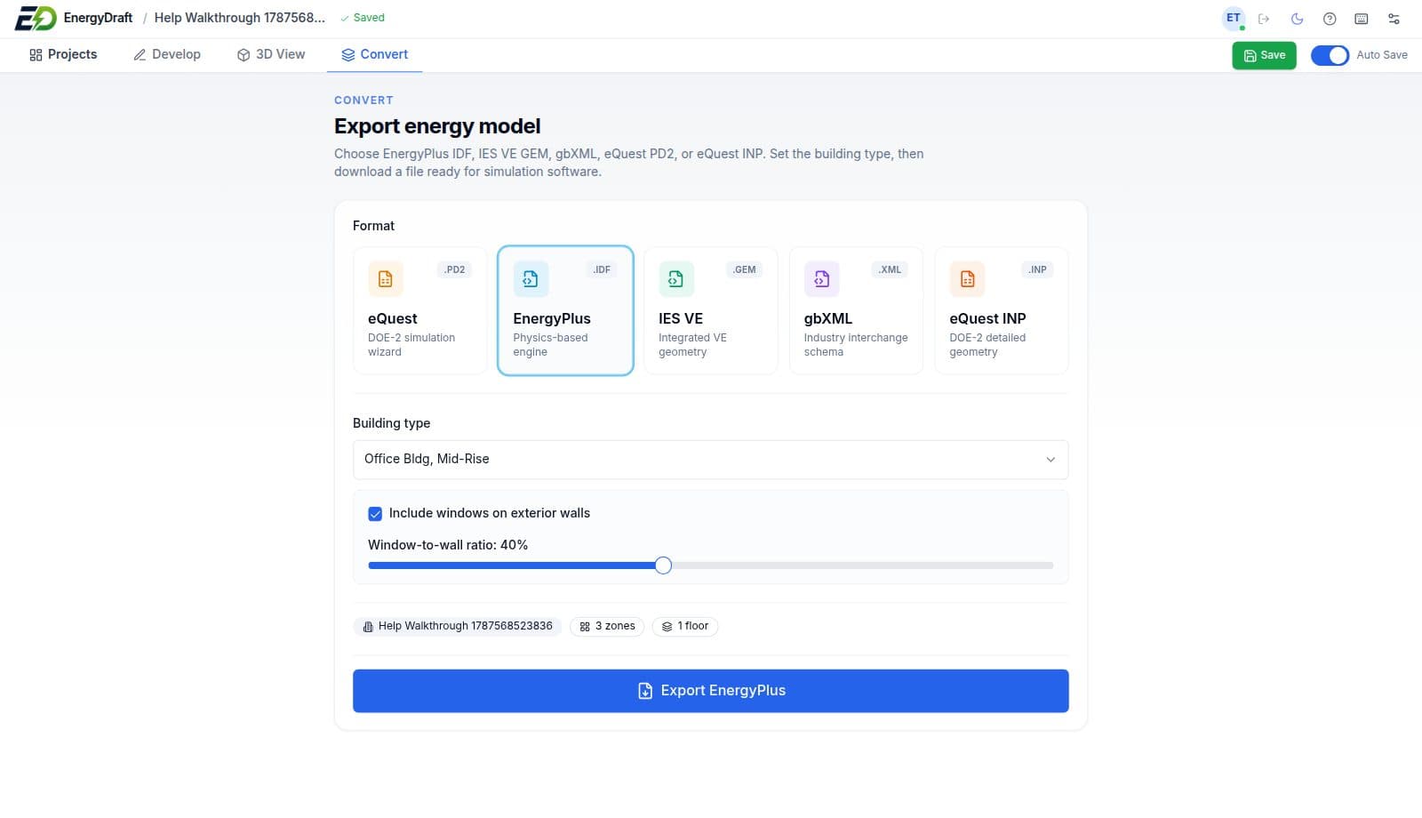Viewport: 1422px width, 818px height.
Task: Click the .XML extension badge
Action: coord(891,269)
